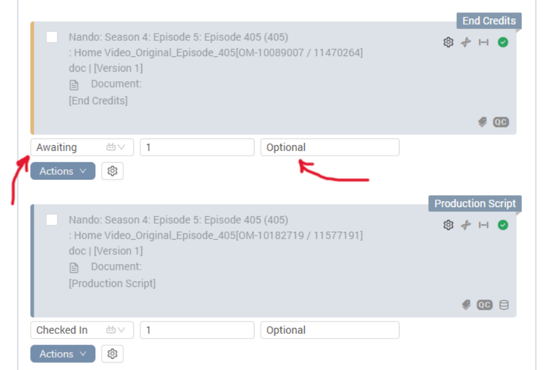Click the Optional field under End Credits
Image resolution: width=554 pixels, height=370 pixels.
(x=330, y=147)
